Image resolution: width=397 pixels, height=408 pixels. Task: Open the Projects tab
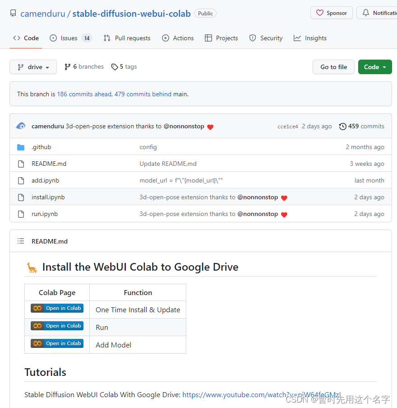point(221,38)
